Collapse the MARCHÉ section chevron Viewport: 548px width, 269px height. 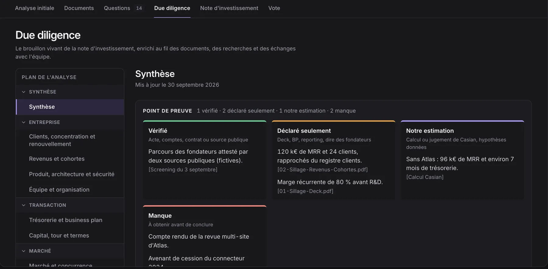[23, 251]
